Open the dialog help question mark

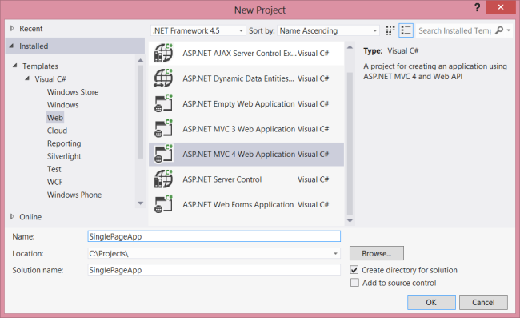pyautogui.click(x=477, y=8)
